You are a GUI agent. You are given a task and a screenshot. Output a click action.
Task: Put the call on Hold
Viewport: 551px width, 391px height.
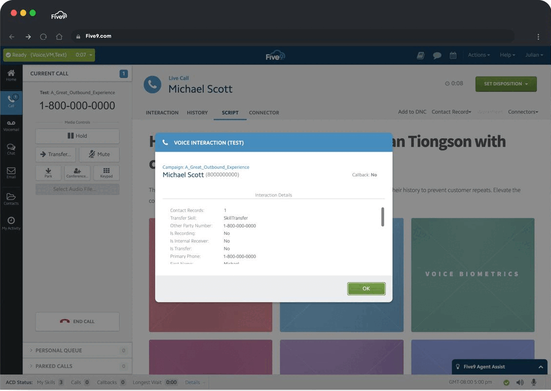[77, 136]
